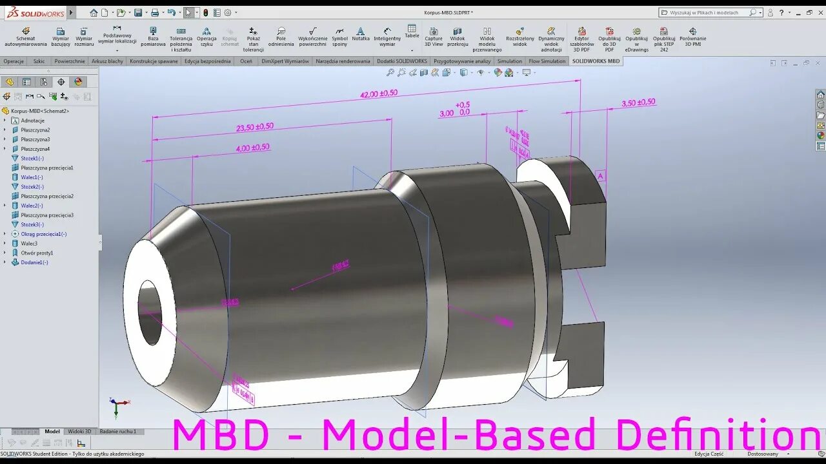Select Korpus-MBD<Schemat2> root node
This screenshot has height=464, width=826.
coord(35,111)
